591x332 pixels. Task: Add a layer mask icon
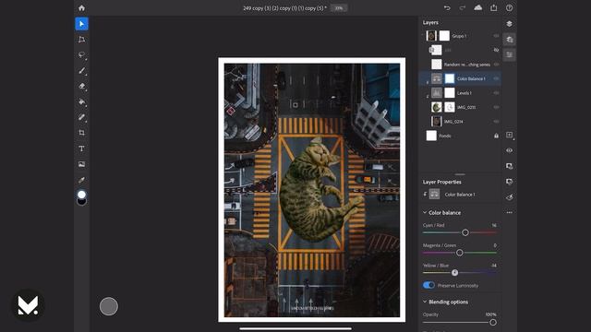[509, 166]
